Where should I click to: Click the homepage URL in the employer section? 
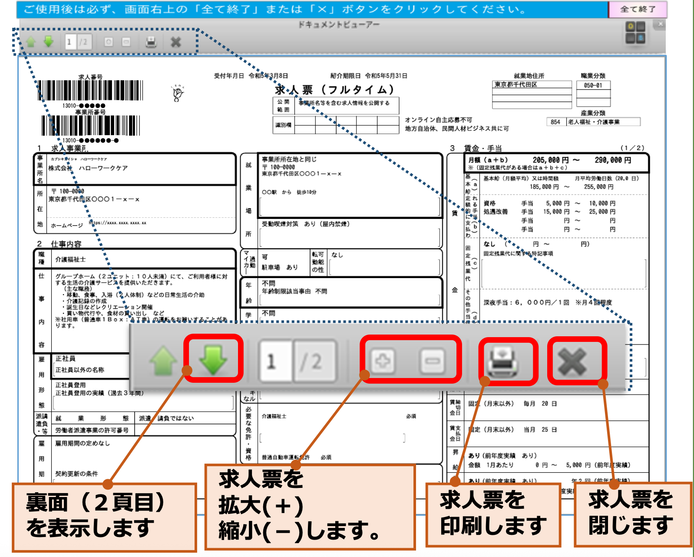pos(118,223)
